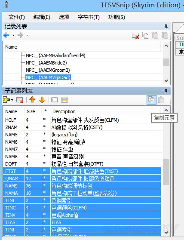Image resolution: width=184 pixels, height=240 pixels.
Task: Click the copy record icon in record list toolbar
Action: point(145,35)
